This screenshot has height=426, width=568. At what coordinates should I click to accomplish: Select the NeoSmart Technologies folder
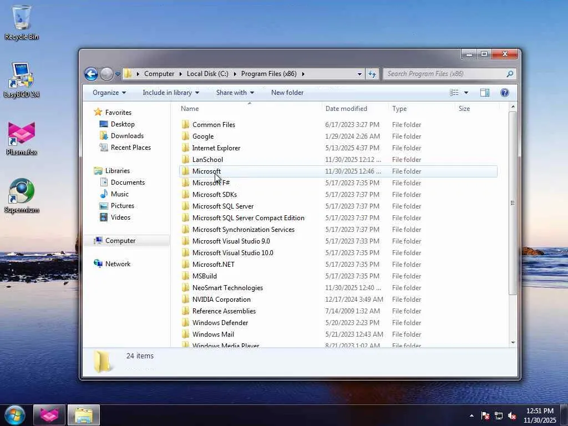click(x=227, y=288)
